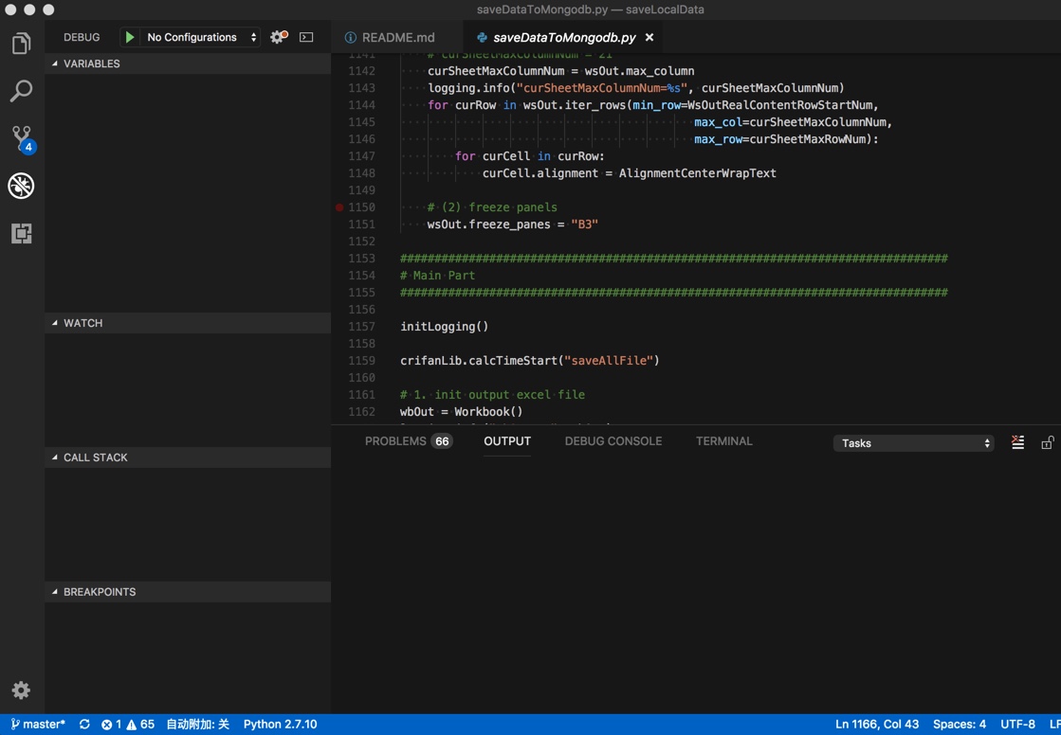Viewport: 1061px width, 735px height.
Task: Switch to the README.md tab
Action: click(x=397, y=38)
